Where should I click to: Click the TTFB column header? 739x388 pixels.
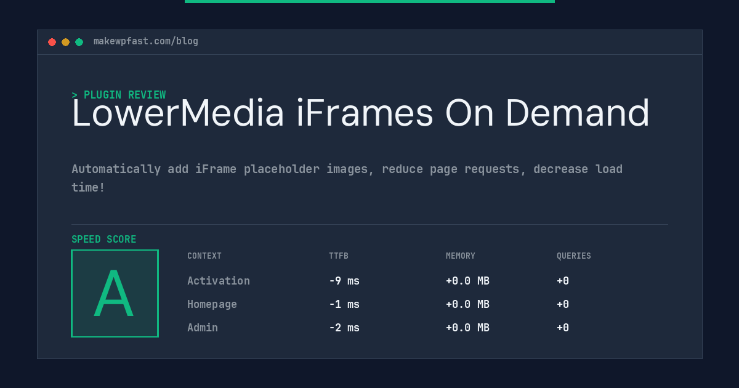click(x=339, y=256)
